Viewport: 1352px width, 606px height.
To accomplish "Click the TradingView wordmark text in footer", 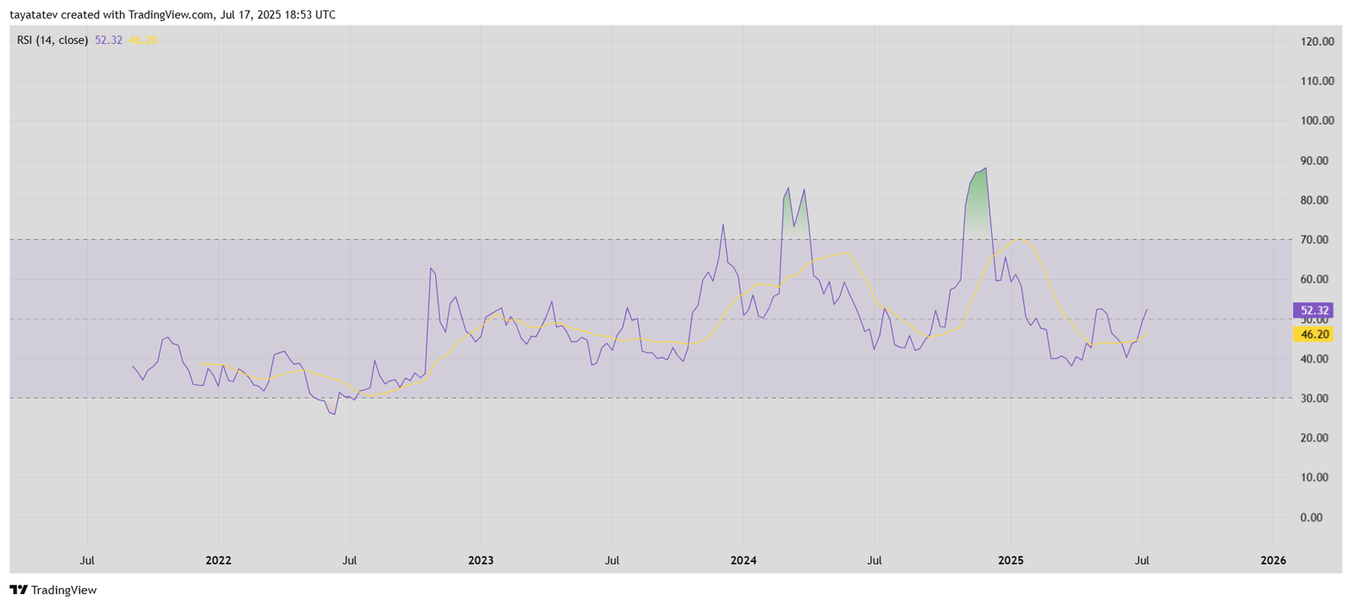I will click(64, 590).
